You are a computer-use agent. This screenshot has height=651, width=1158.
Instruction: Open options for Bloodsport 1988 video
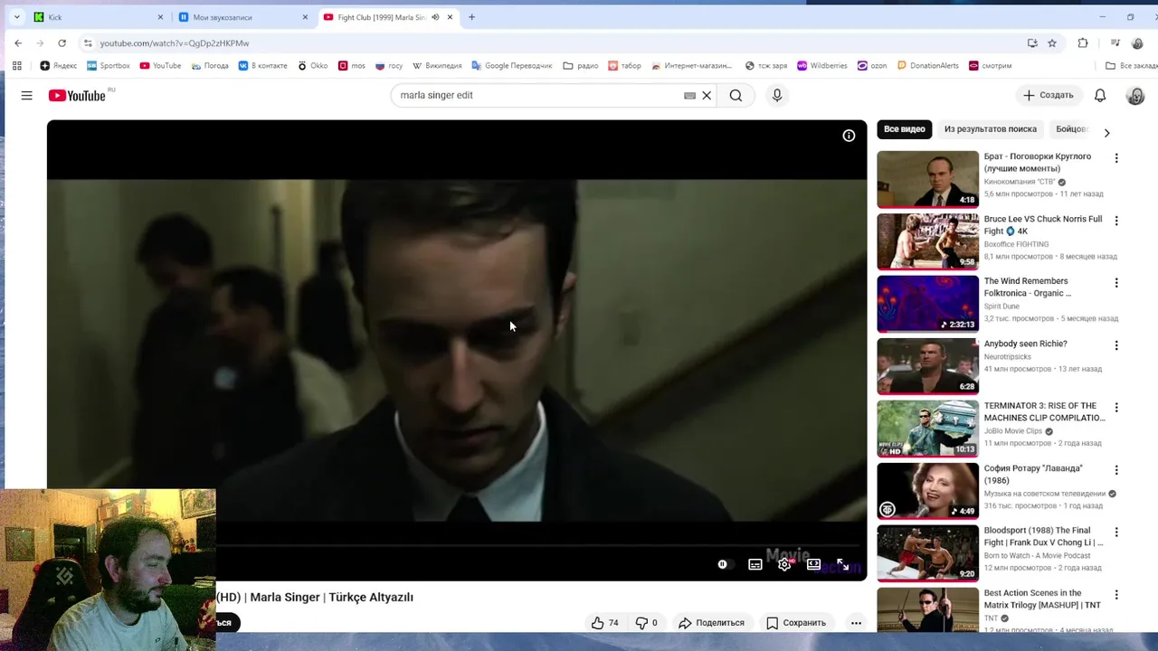pos(1116,533)
